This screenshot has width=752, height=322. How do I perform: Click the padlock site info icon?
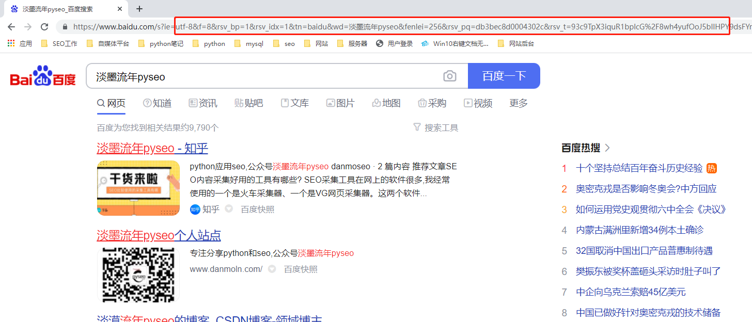click(65, 27)
